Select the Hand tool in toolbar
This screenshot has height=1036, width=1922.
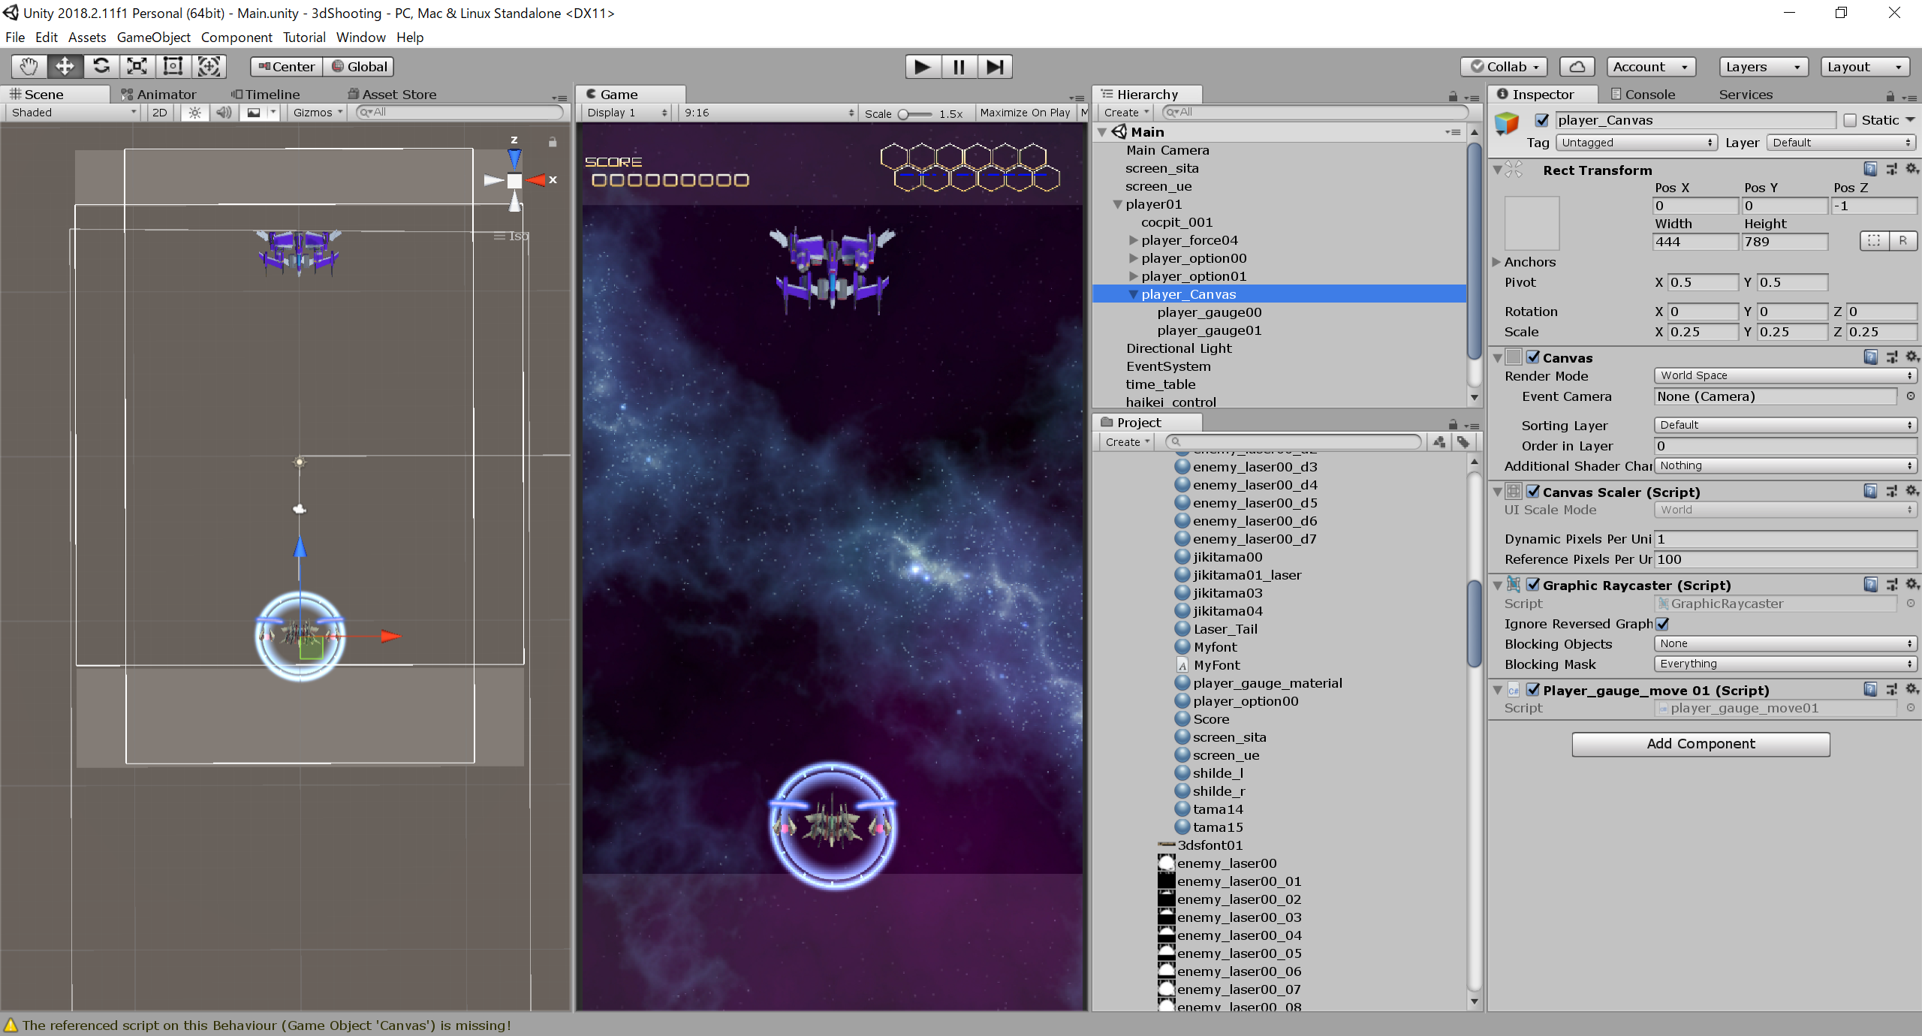tap(29, 67)
